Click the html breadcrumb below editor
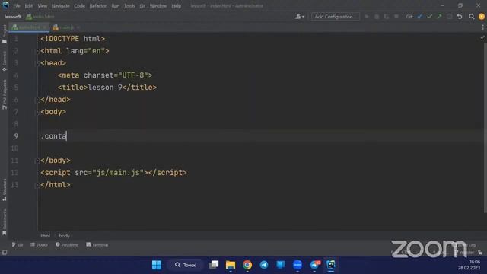 pyautogui.click(x=45, y=236)
